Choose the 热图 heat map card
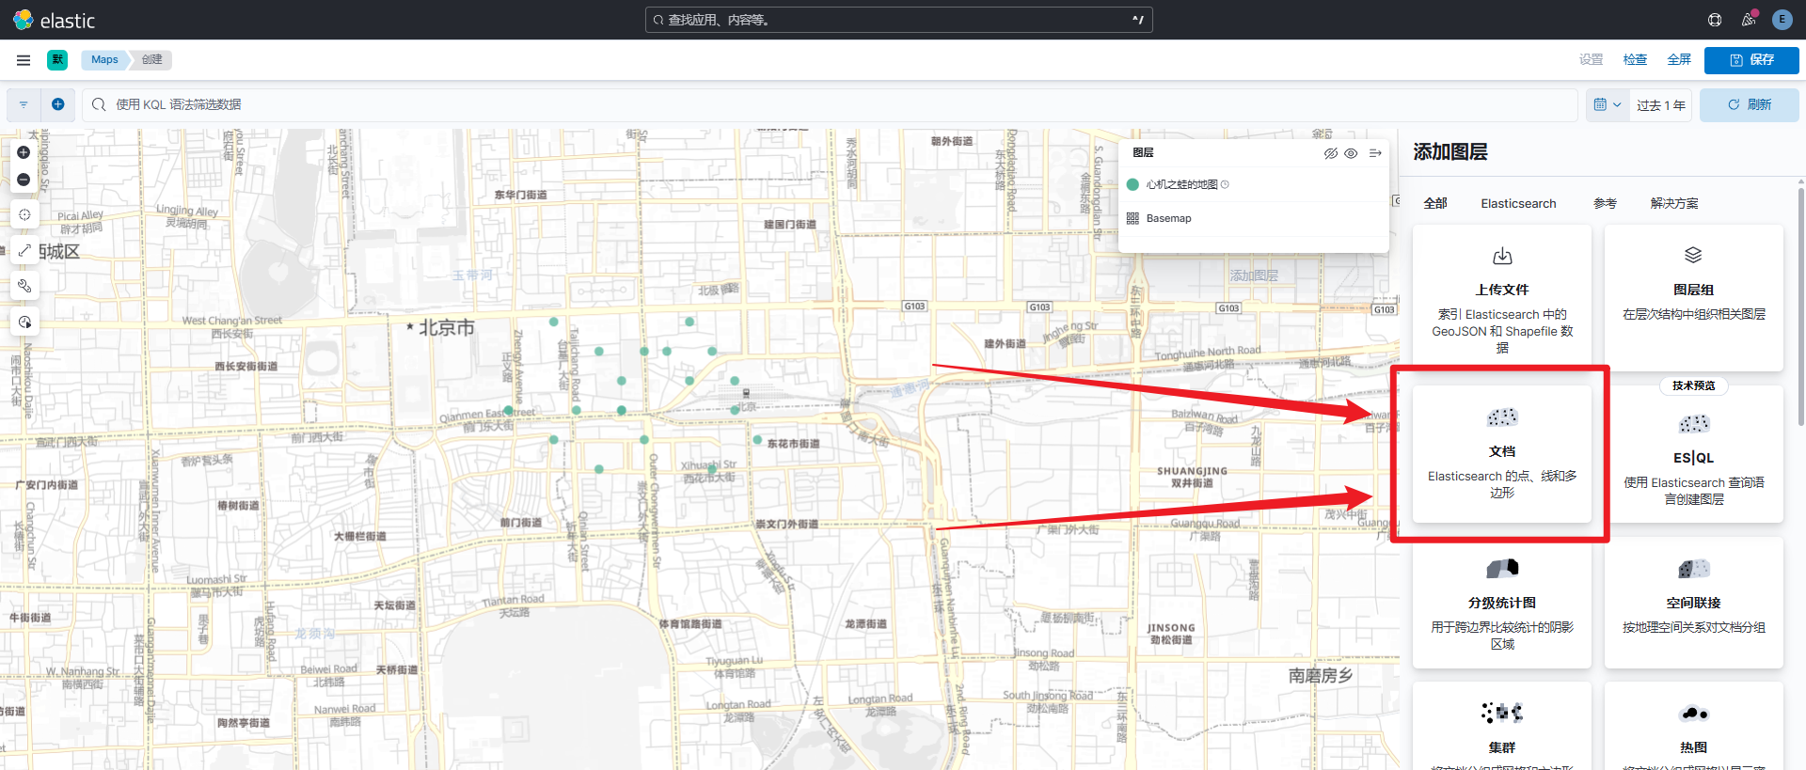The height and width of the screenshot is (770, 1806). [1694, 727]
